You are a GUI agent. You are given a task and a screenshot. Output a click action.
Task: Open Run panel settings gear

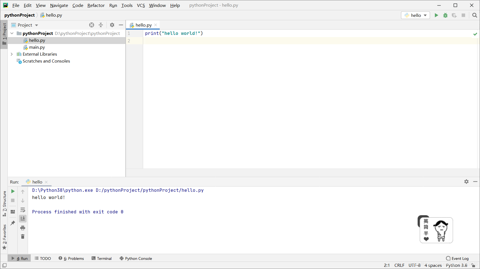[466, 182]
